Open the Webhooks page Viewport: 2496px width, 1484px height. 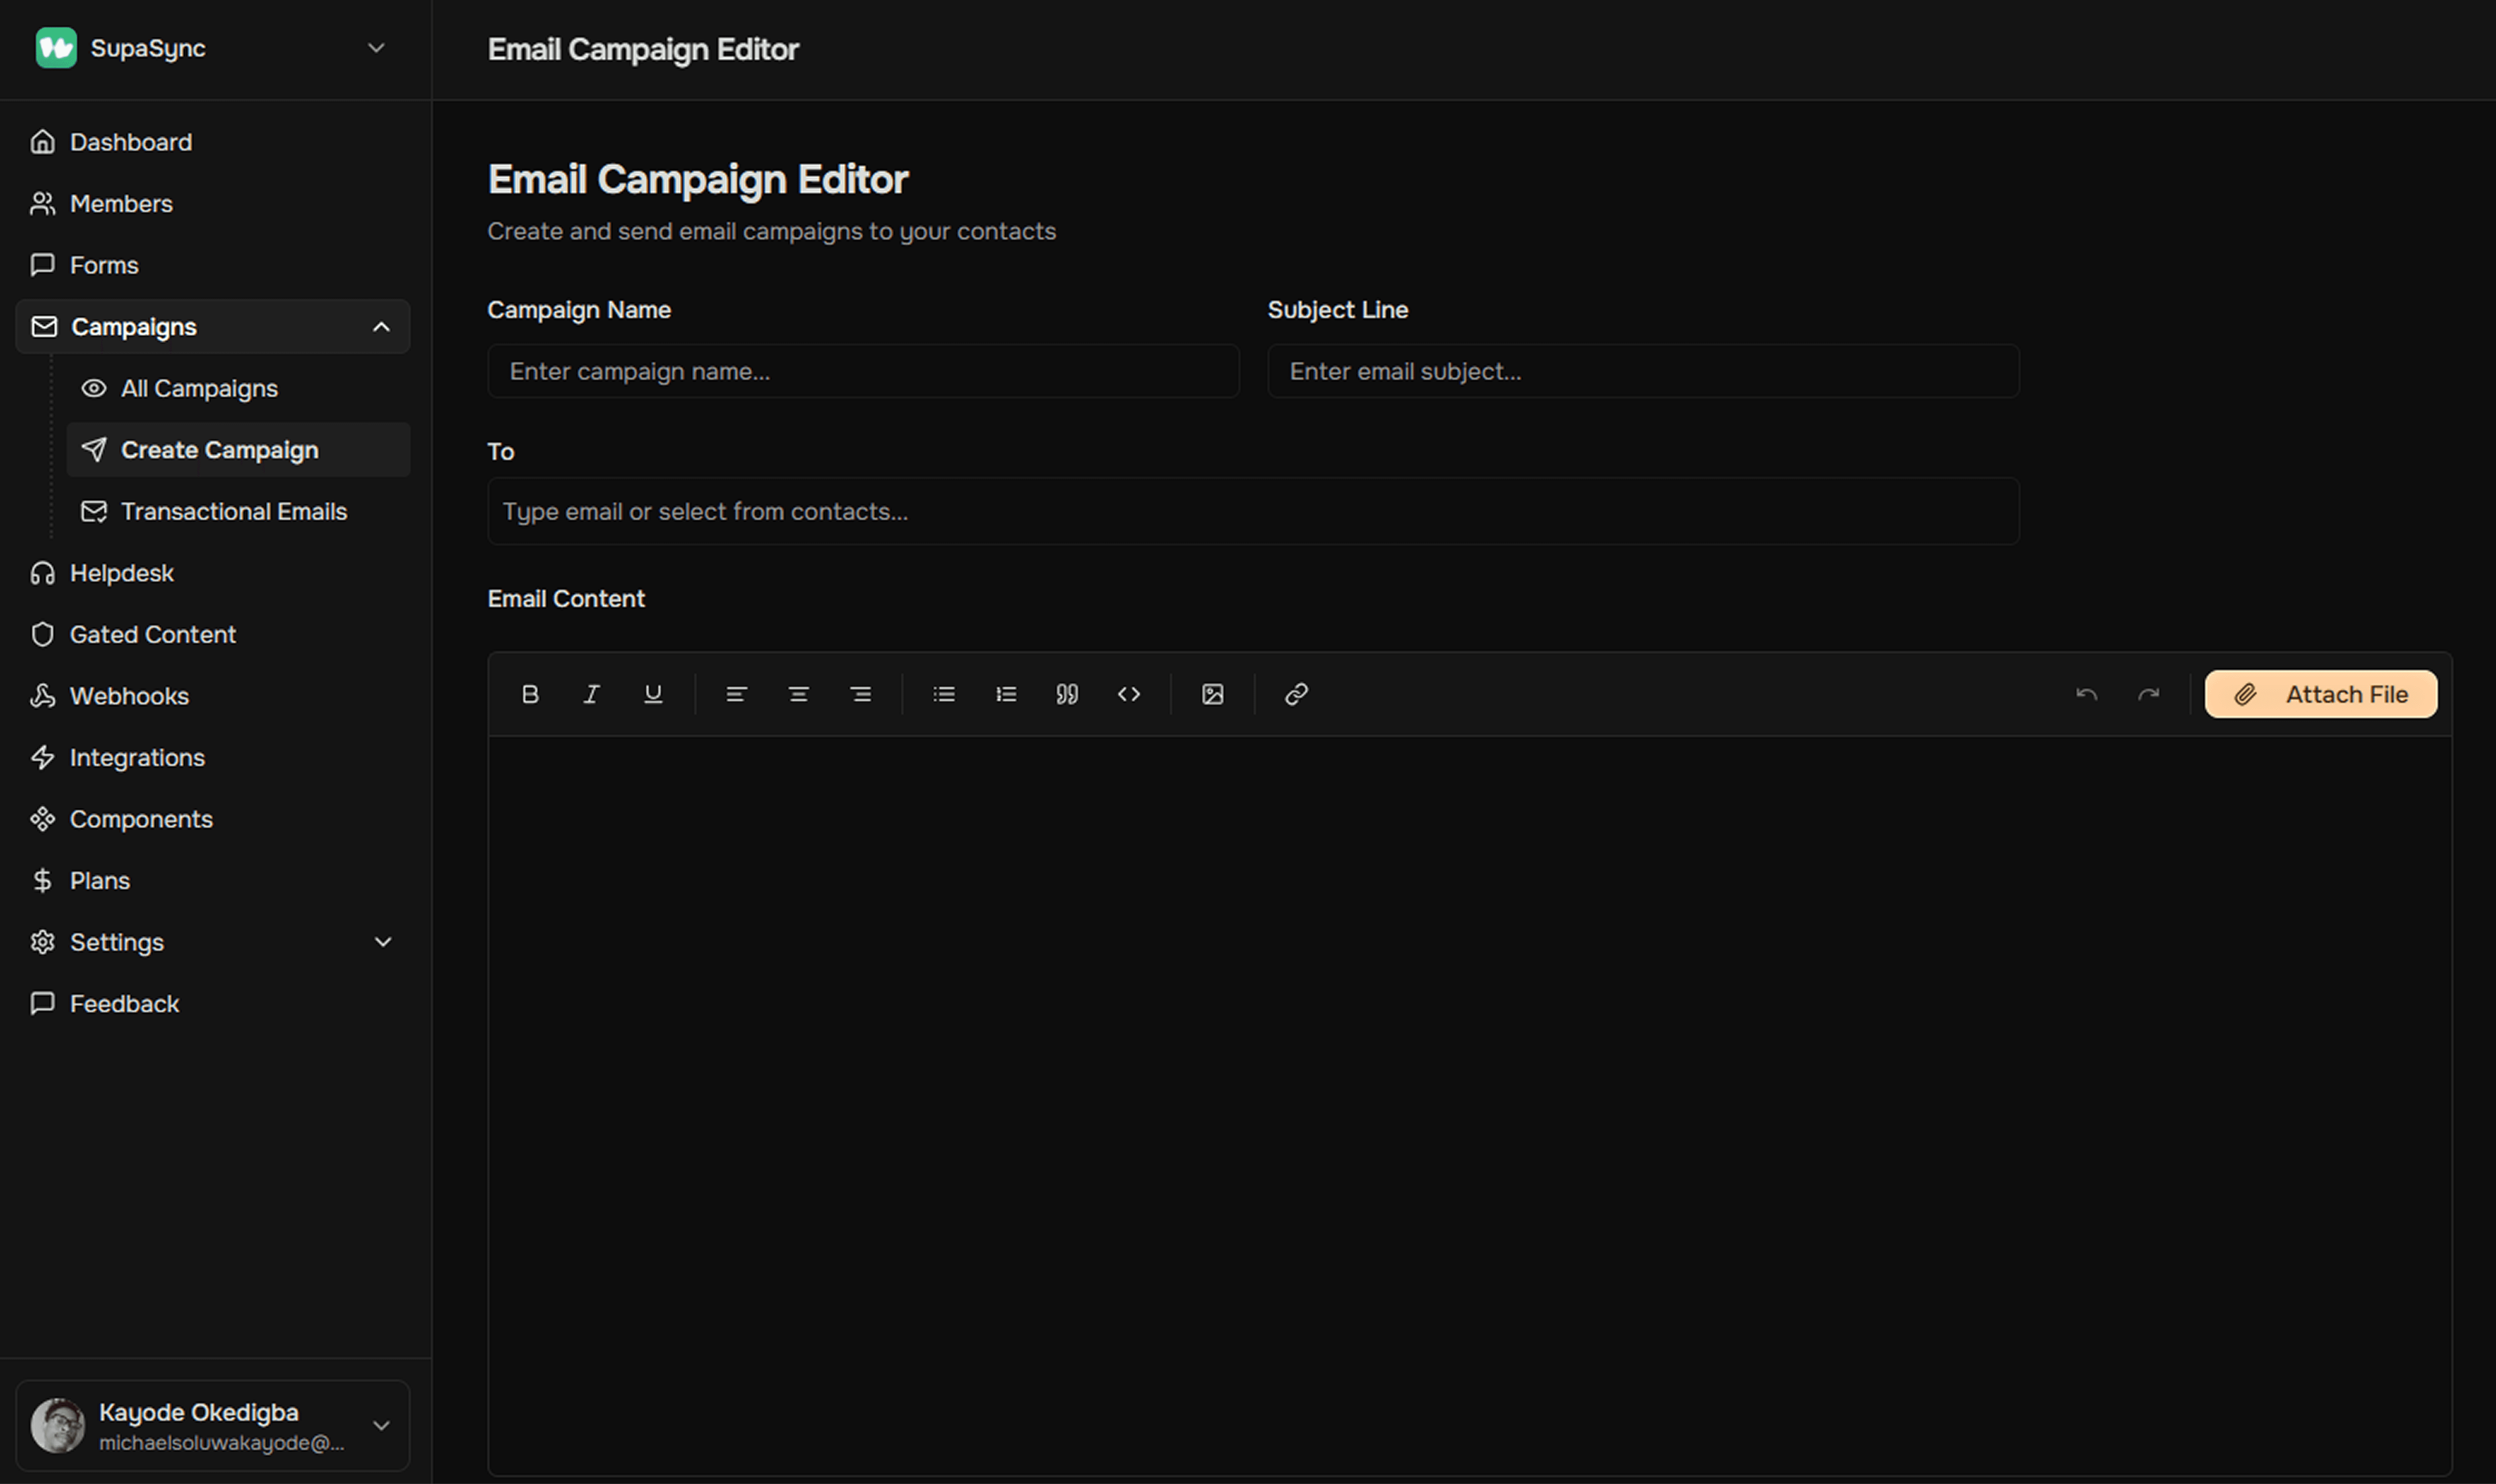click(129, 696)
